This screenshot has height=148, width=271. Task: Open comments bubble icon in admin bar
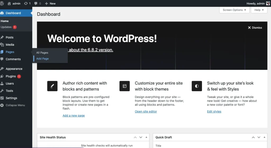point(36,3)
